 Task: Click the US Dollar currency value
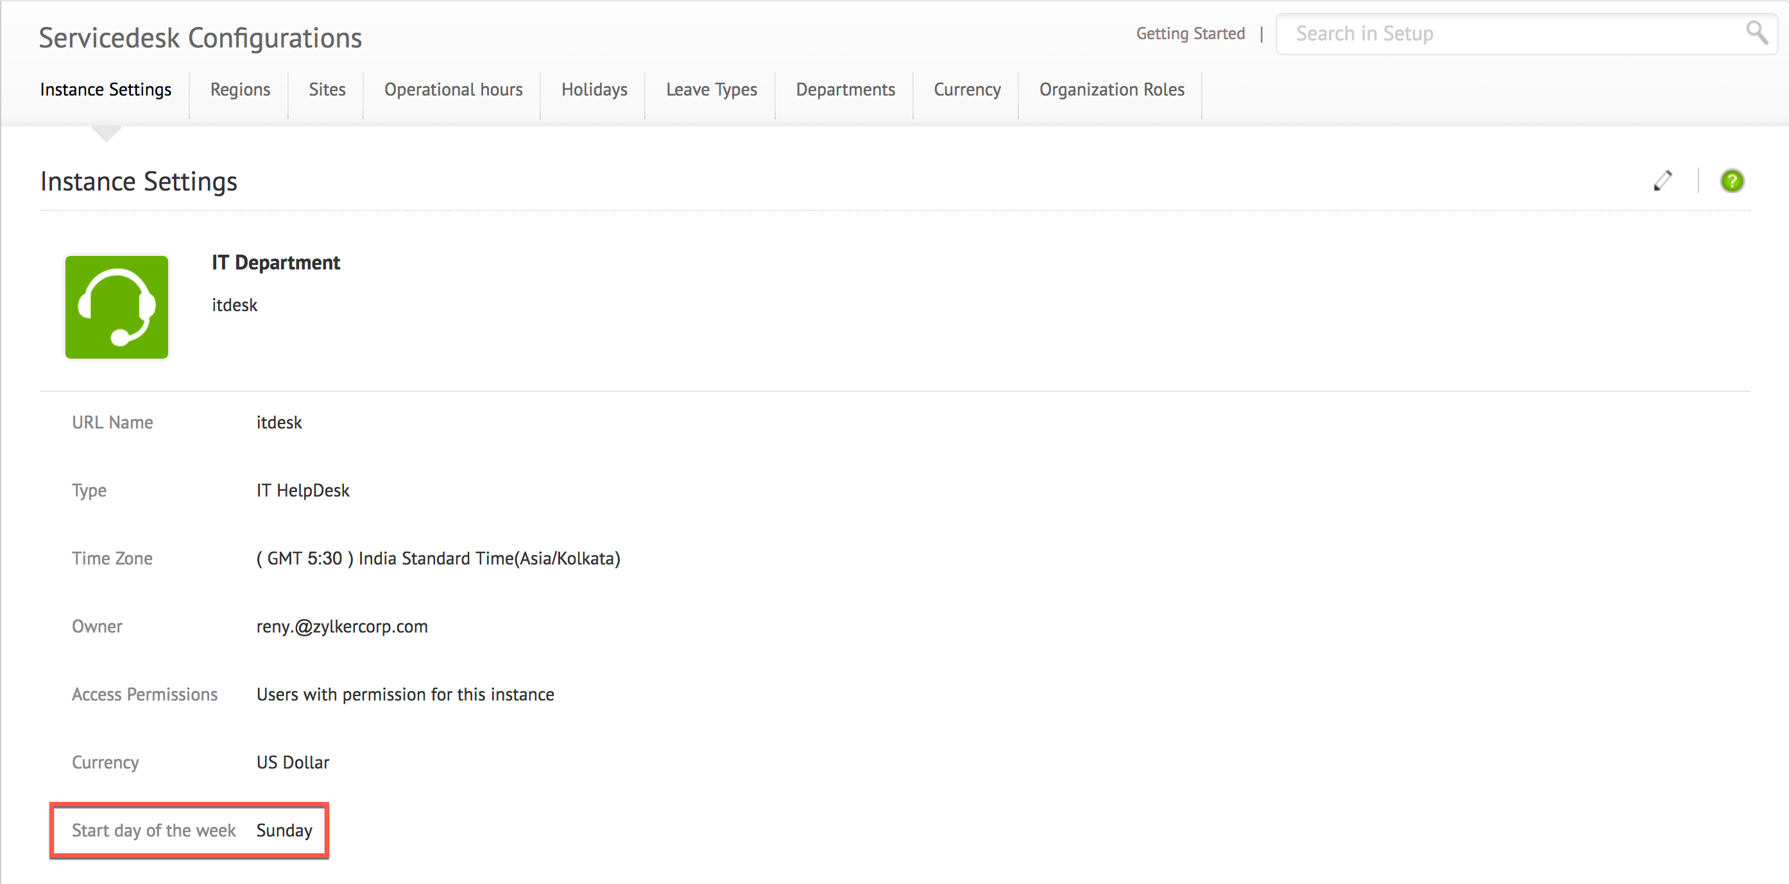(x=293, y=763)
